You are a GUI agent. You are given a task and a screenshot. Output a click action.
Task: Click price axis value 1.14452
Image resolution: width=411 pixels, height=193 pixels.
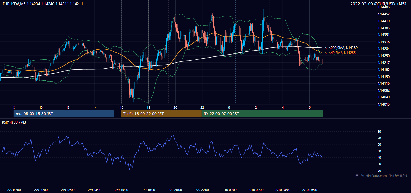(384, 14)
